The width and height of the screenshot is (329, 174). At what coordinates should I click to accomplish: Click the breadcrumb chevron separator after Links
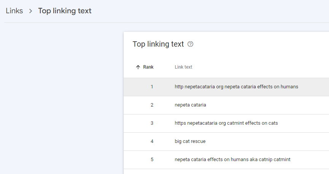pyautogui.click(x=31, y=11)
